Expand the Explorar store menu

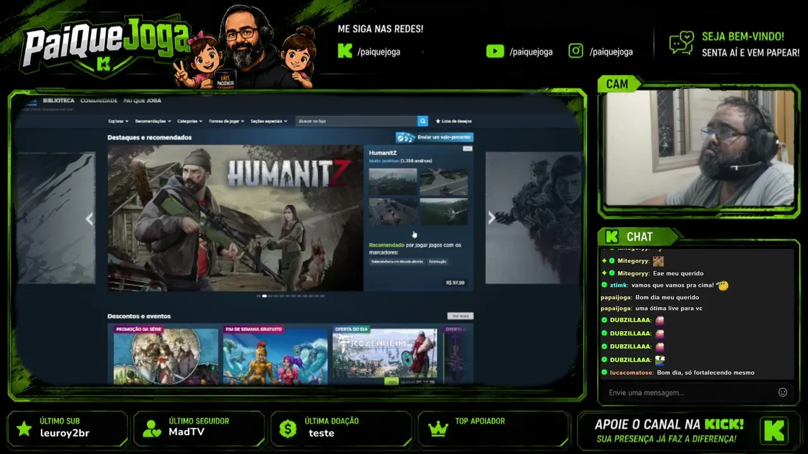(118, 121)
